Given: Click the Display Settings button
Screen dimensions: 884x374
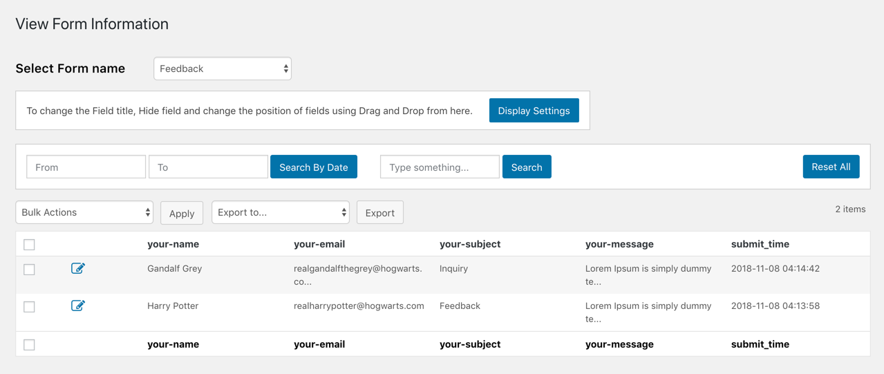Looking at the screenshot, I should (534, 111).
